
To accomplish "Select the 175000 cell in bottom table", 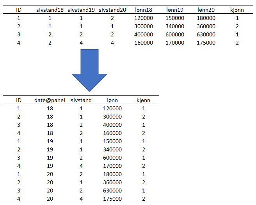I will (112, 199).
